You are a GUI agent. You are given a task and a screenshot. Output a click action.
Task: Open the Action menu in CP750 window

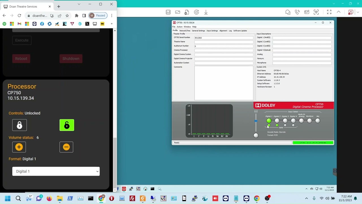180,27
